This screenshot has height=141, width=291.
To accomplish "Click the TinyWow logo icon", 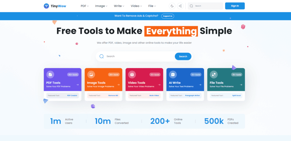I will point(46,6).
